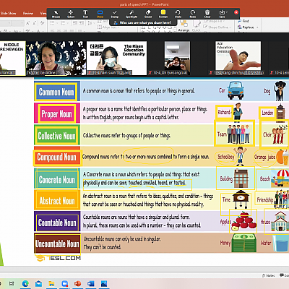Click the bullets list icon
289x289 pixels.
coord(52,23)
